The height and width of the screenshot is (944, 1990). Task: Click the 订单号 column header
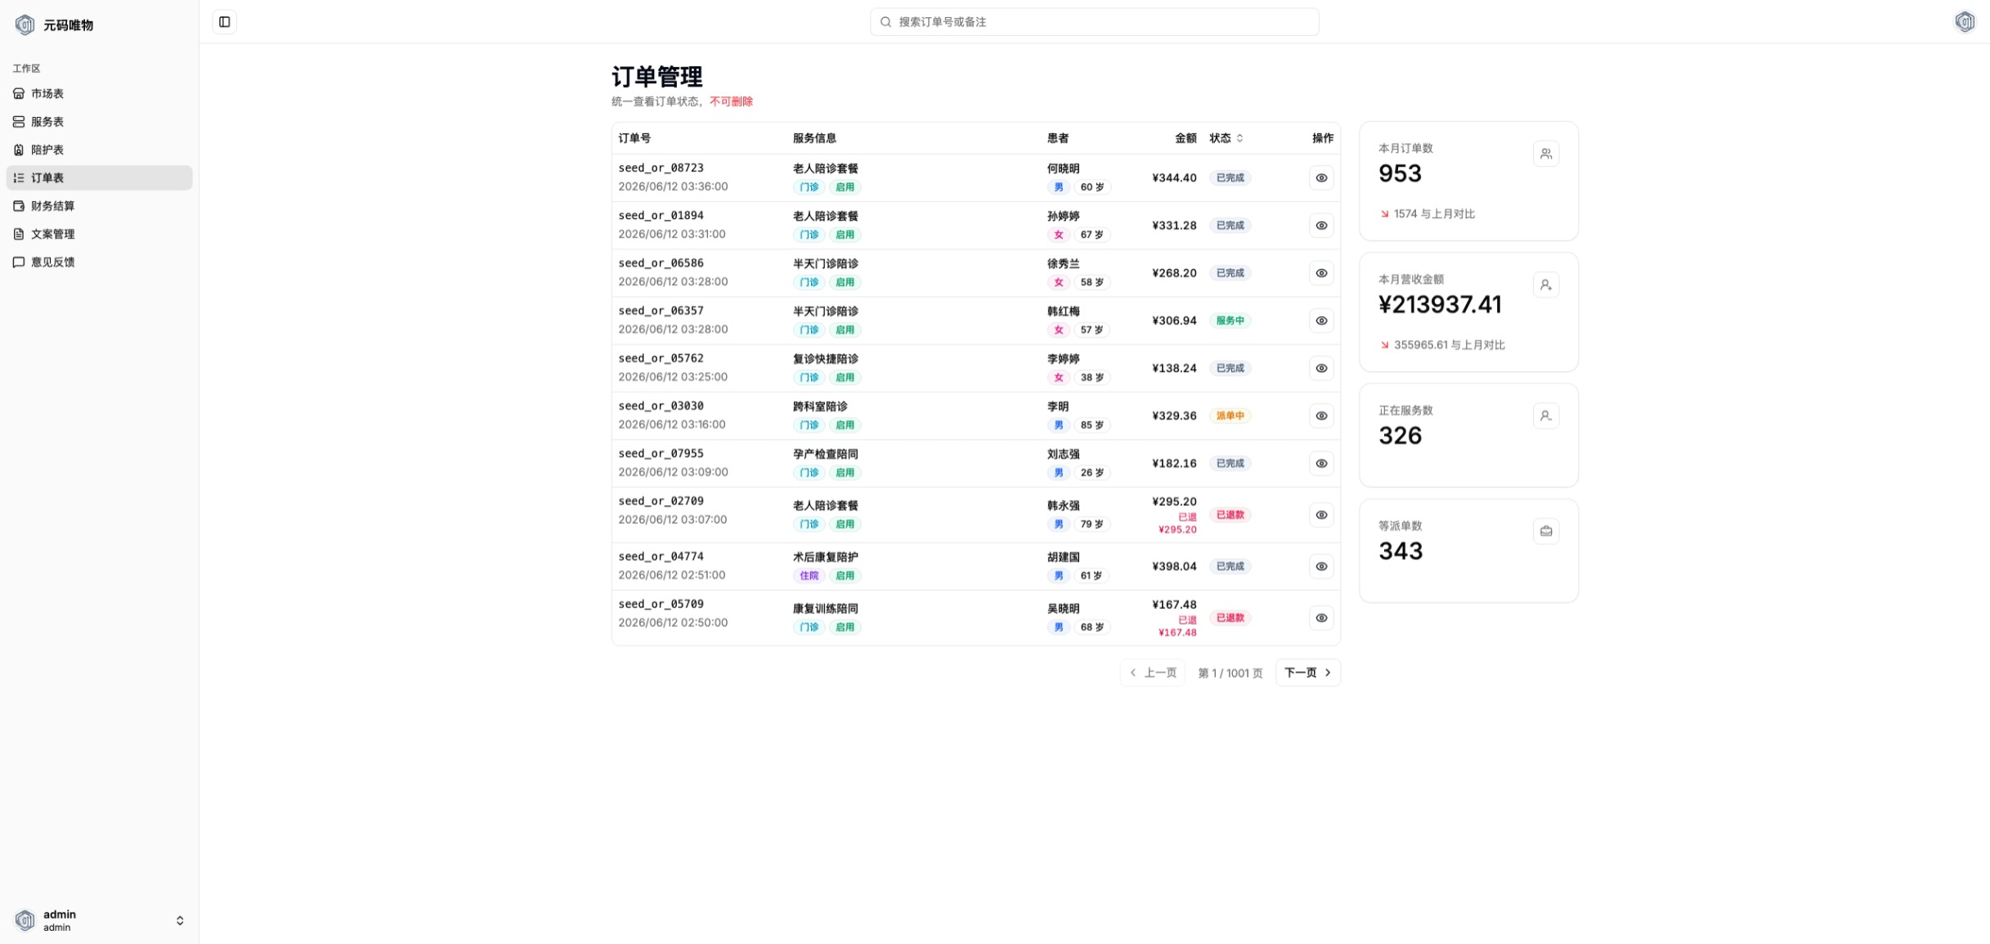[x=634, y=138]
